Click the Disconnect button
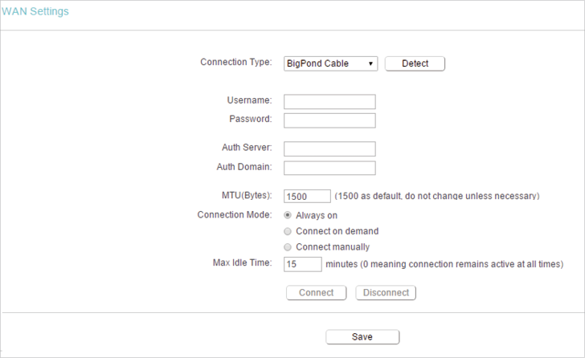Image resolution: width=585 pixels, height=358 pixels. (x=386, y=293)
